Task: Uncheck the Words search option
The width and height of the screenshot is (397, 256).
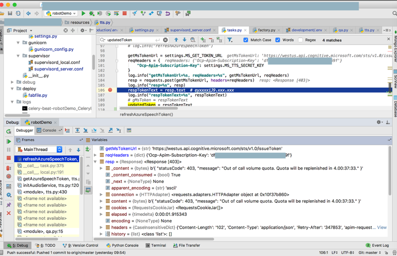Action: click(x=277, y=40)
